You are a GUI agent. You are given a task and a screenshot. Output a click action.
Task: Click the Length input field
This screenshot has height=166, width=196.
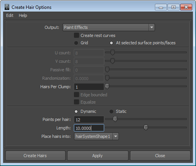coord(89,128)
